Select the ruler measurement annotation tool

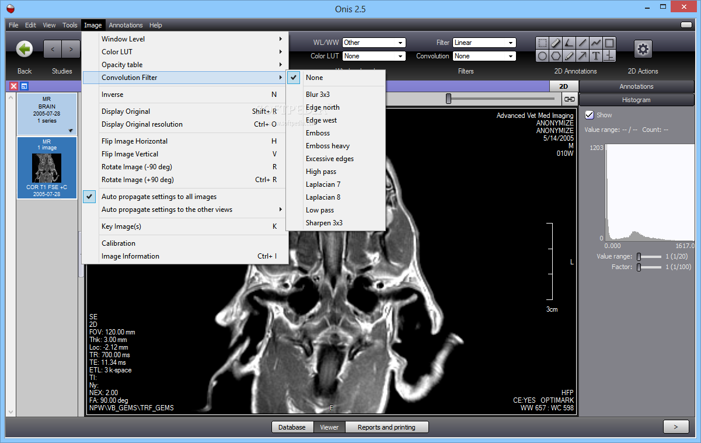coord(556,43)
